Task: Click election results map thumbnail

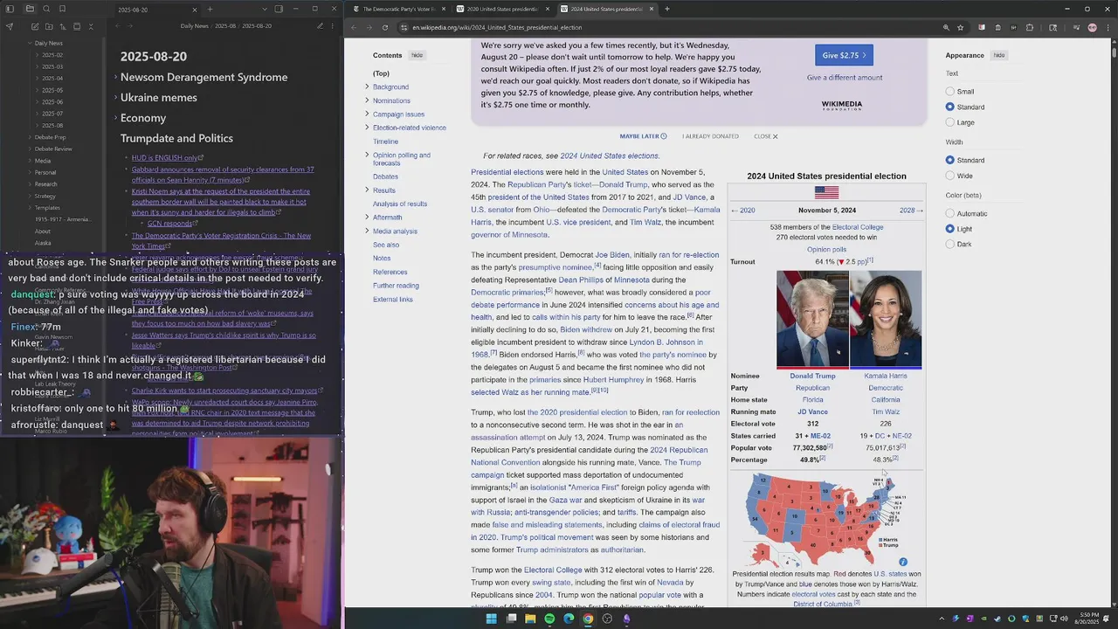Action: tap(826, 519)
